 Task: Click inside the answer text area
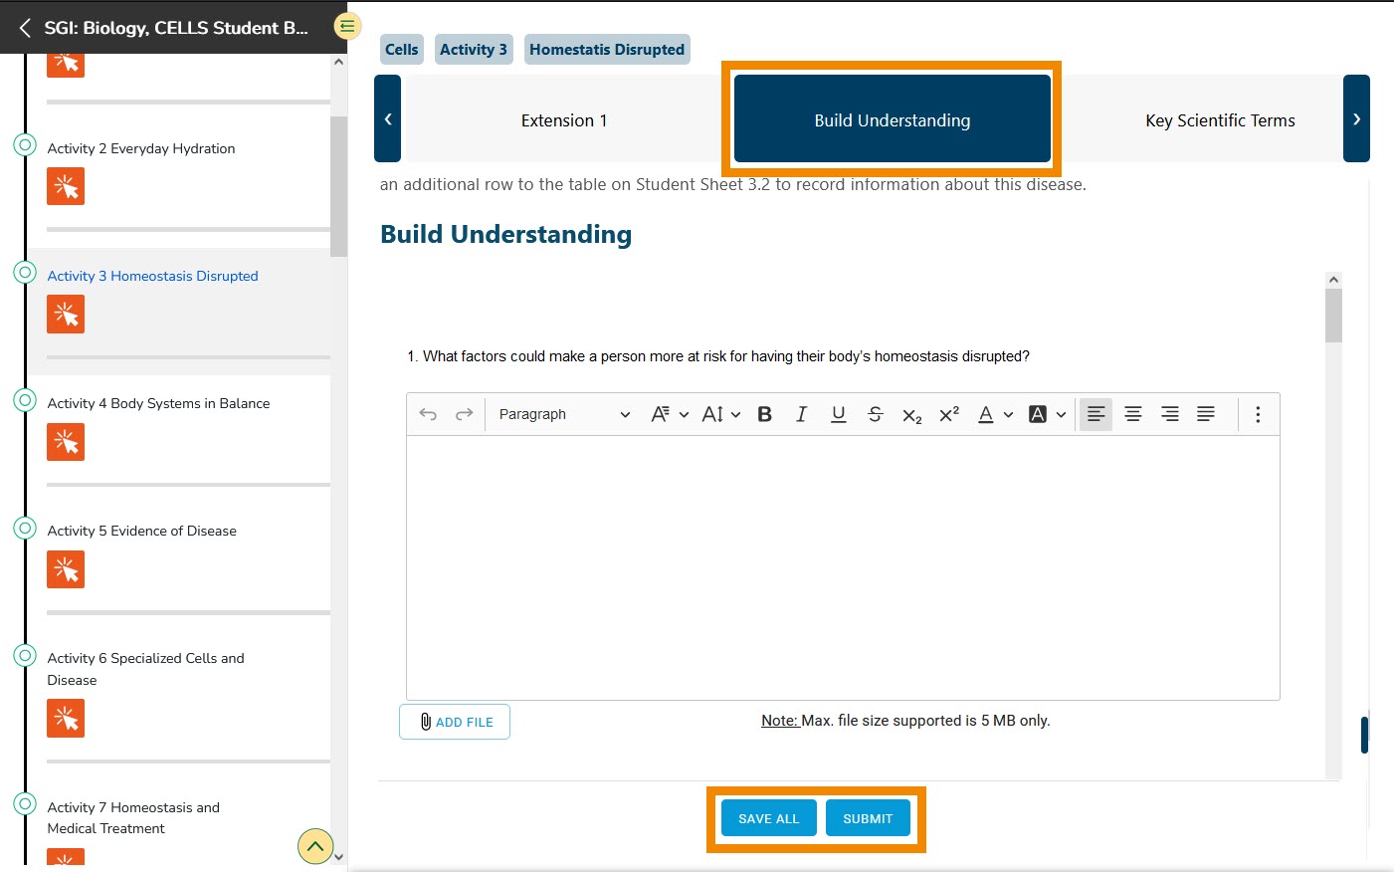coord(842,566)
